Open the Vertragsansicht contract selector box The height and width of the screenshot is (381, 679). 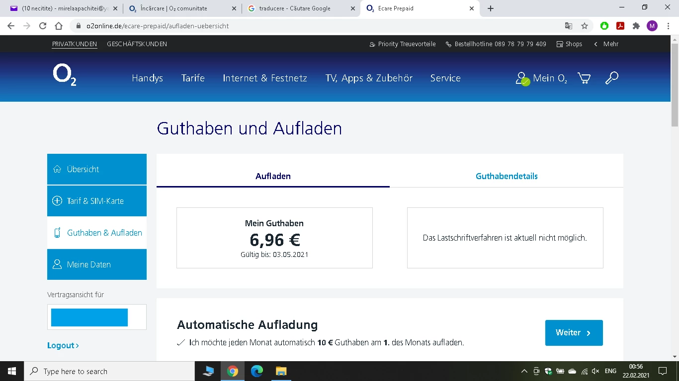pos(97,317)
